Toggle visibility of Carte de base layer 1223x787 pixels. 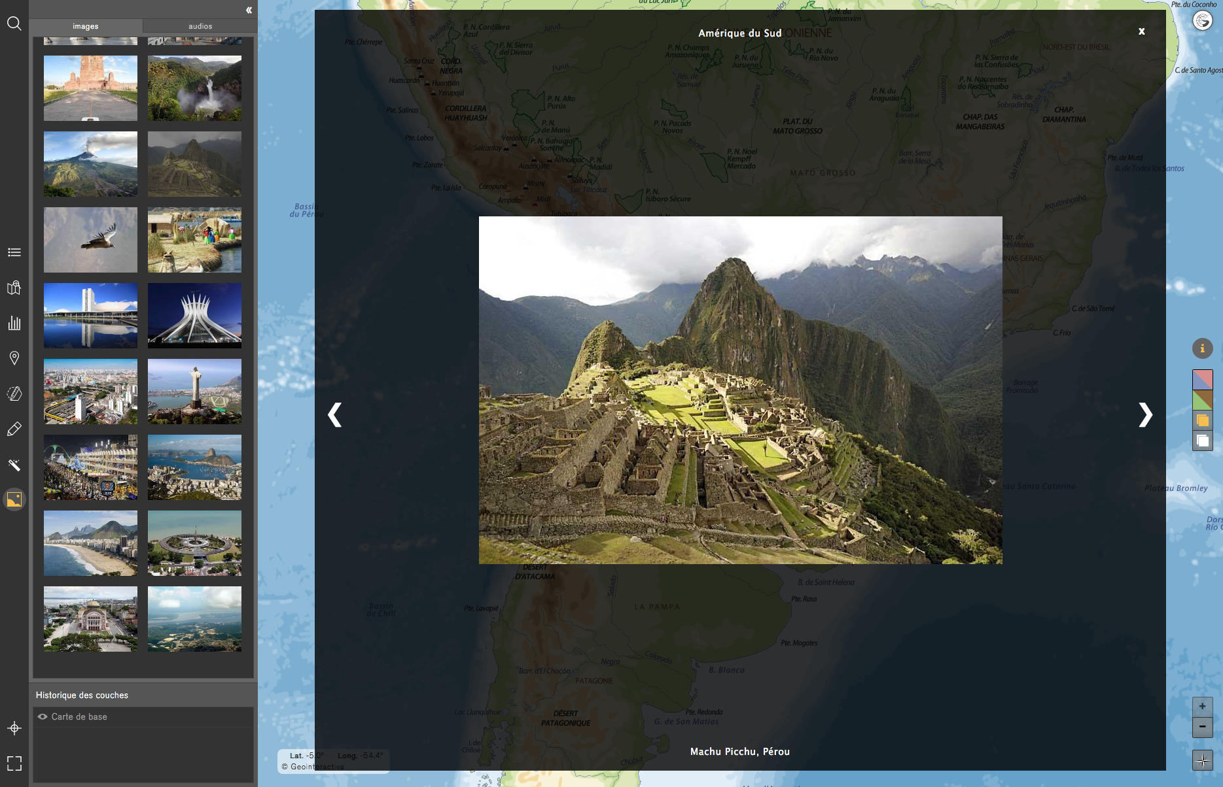tap(43, 716)
